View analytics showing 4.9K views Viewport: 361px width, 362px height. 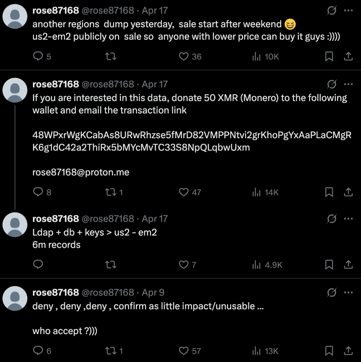[267, 264]
